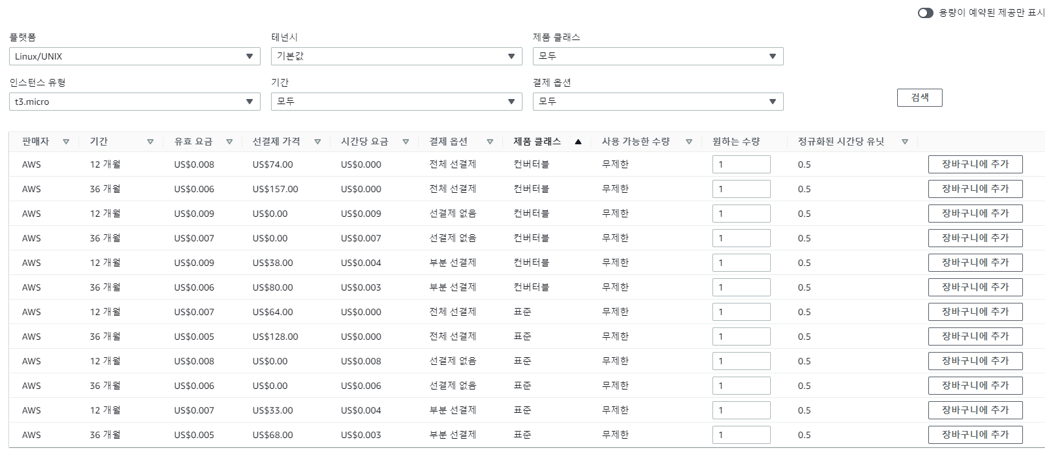This screenshot has width=1045, height=451.
Task: Select the US$33.00 upfront price cell
Action: (273, 410)
